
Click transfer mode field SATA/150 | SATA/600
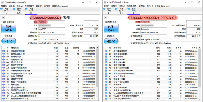click(51, 33)
